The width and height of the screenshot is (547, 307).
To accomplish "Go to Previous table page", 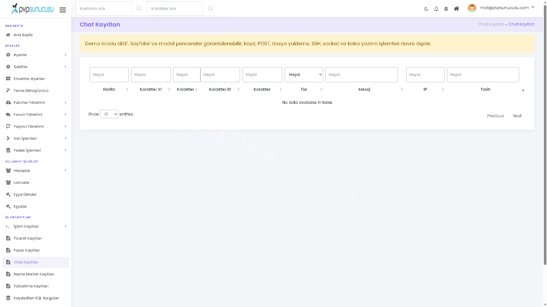I will point(495,116).
